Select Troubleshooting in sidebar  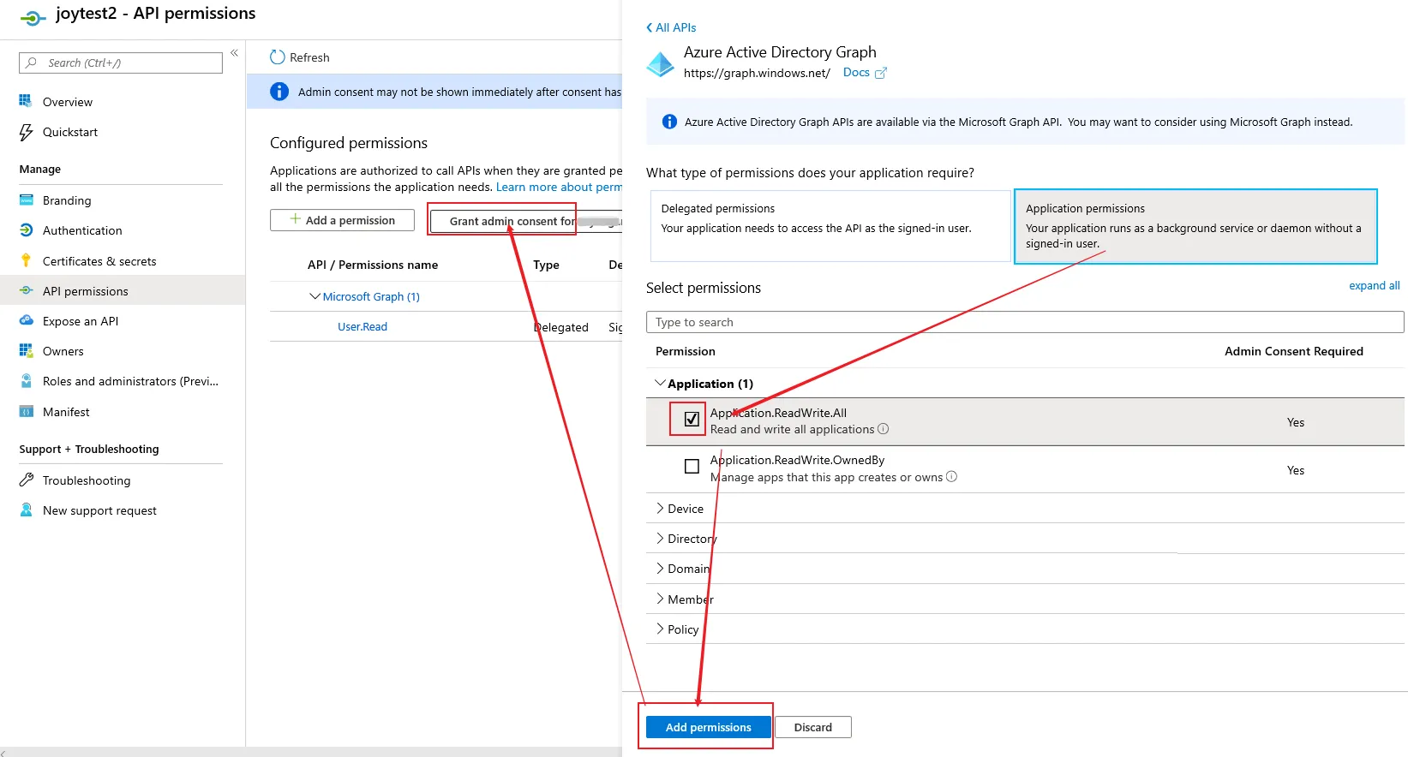pos(87,480)
